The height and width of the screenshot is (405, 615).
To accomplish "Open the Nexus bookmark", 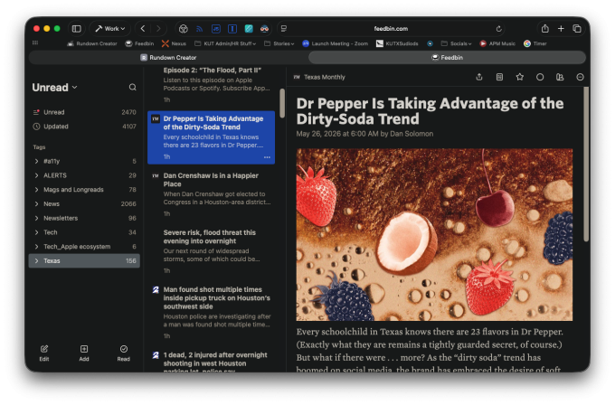I will click(175, 43).
